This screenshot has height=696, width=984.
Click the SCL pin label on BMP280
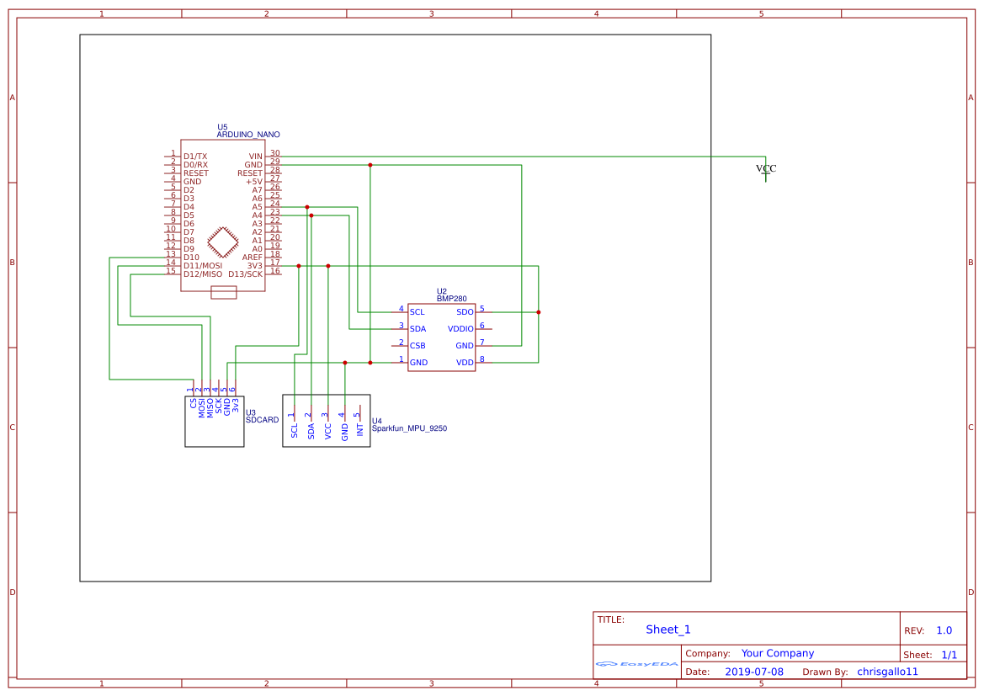coord(416,311)
